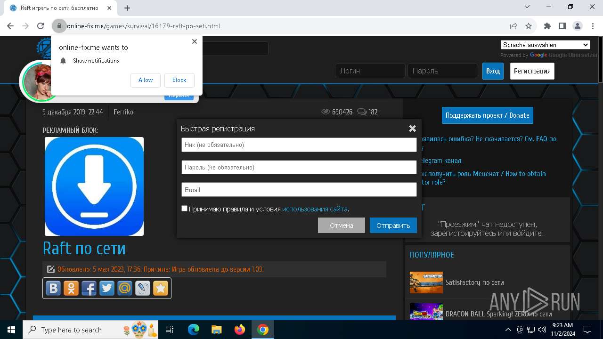
Task: Share via VKontakte icon
Action: [x=53, y=288]
